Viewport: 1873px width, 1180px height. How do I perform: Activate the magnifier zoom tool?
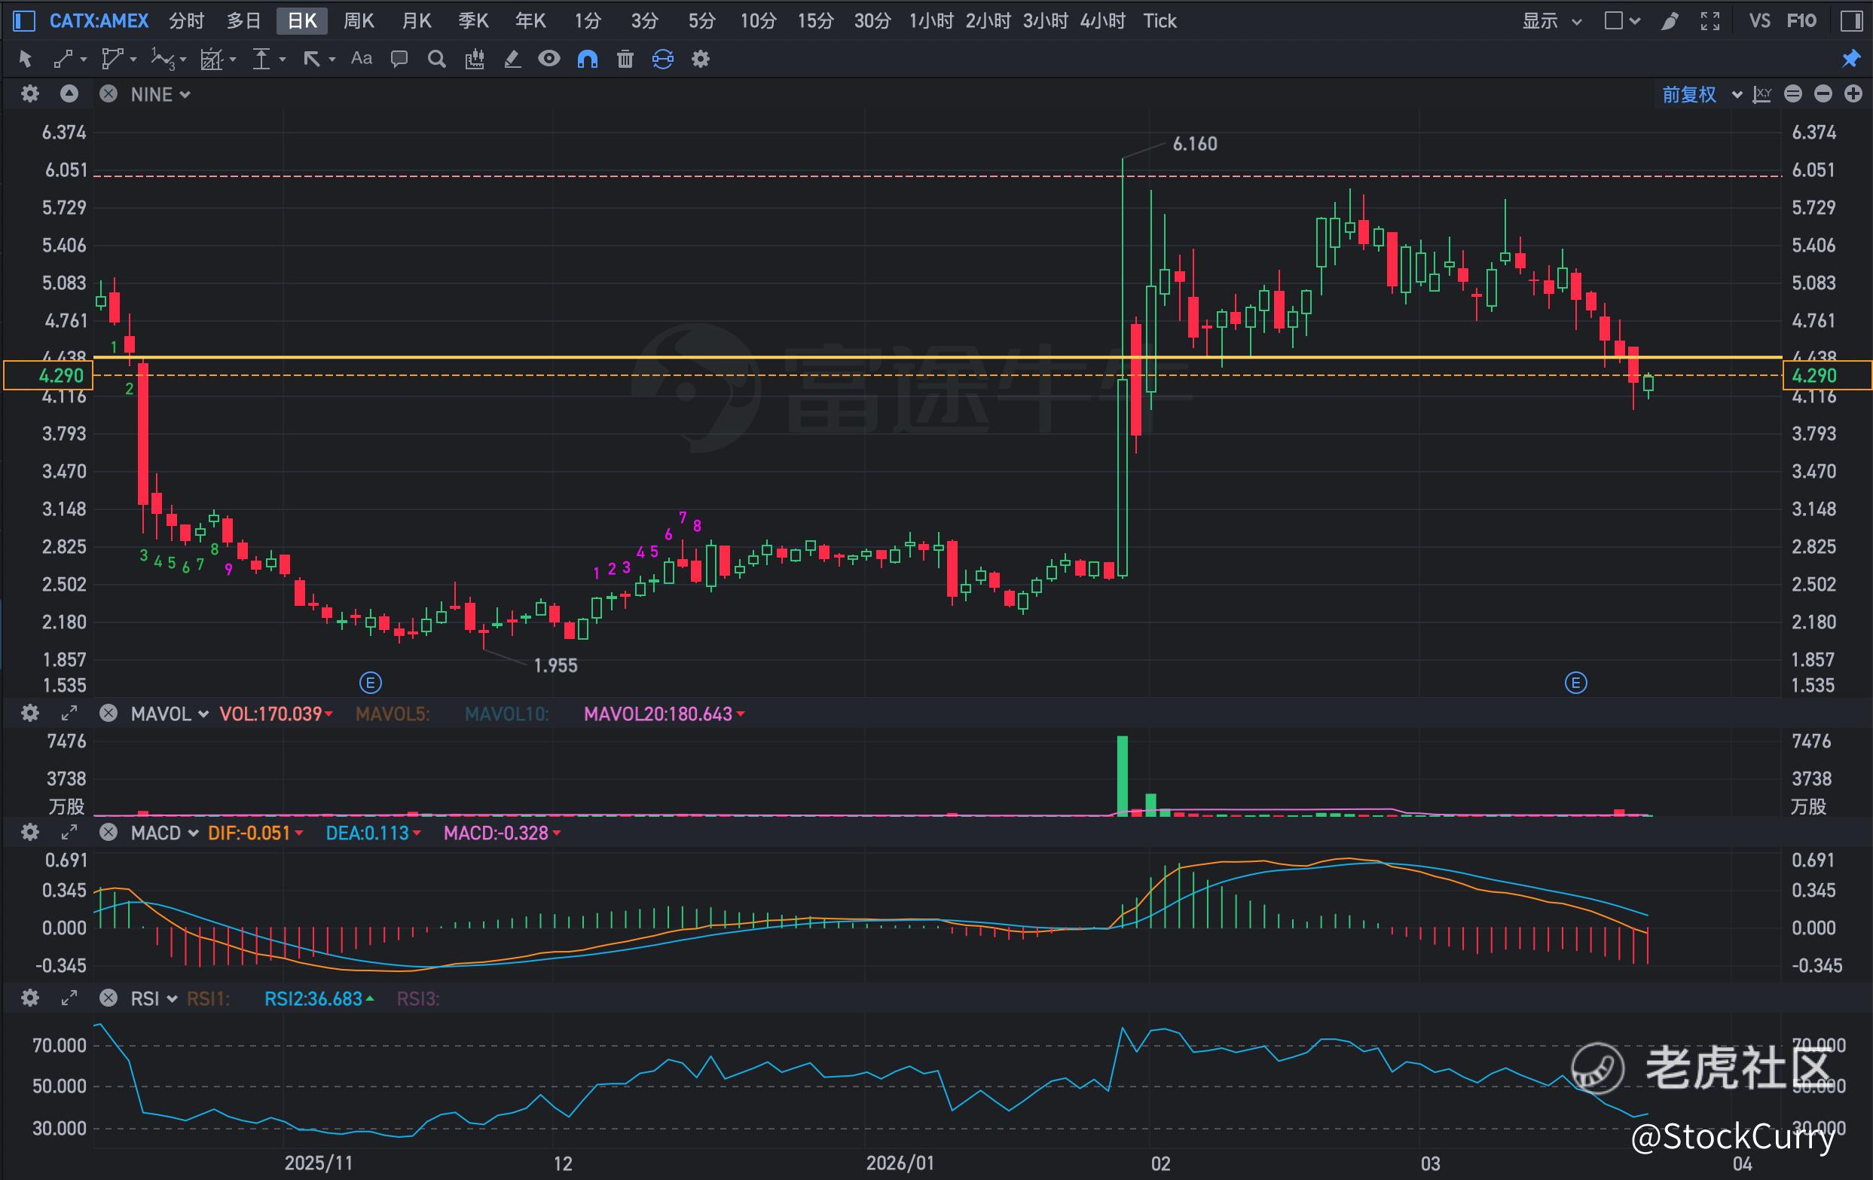436,59
